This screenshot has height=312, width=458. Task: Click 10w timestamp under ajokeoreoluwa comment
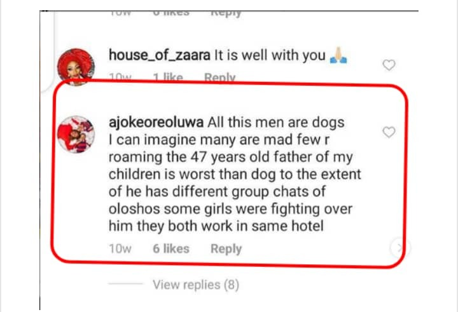120,248
